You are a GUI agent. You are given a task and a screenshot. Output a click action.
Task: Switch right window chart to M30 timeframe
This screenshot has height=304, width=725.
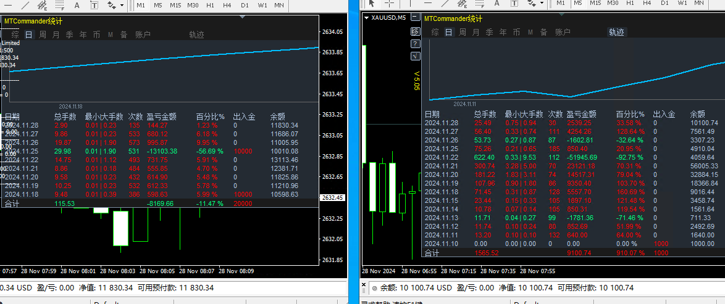(613, 3)
